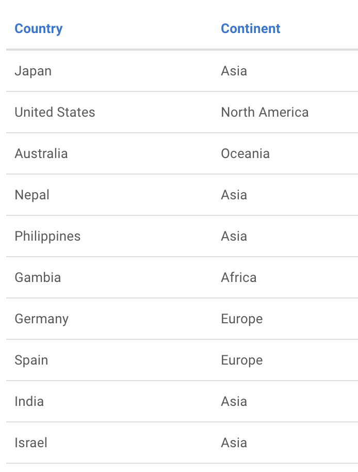358x472 pixels.
Task: Select the Japan country cell
Action: [33, 71]
